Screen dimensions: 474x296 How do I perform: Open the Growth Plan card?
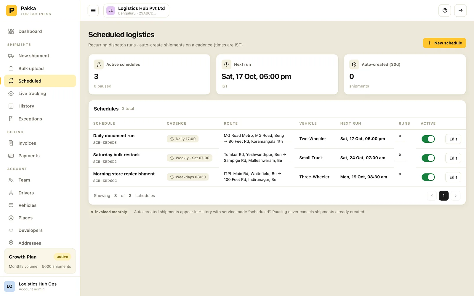pyautogui.click(x=40, y=261)
